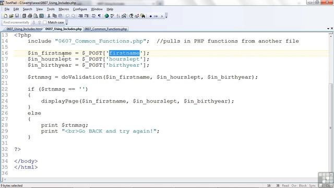Cut the selection with the scissors icon
The image size is (334, 188).
tap(49, 16)
